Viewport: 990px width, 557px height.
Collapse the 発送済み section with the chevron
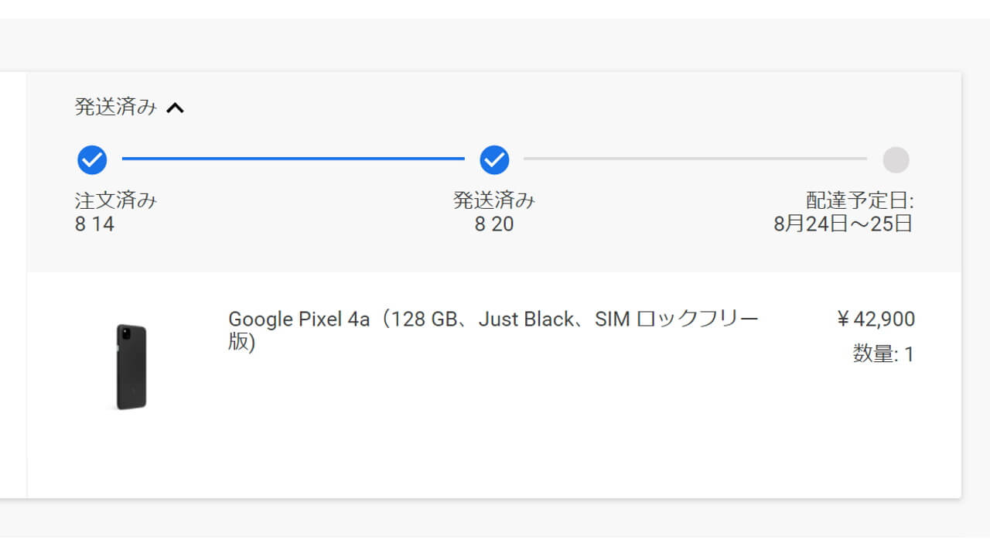tap(176, 108)
